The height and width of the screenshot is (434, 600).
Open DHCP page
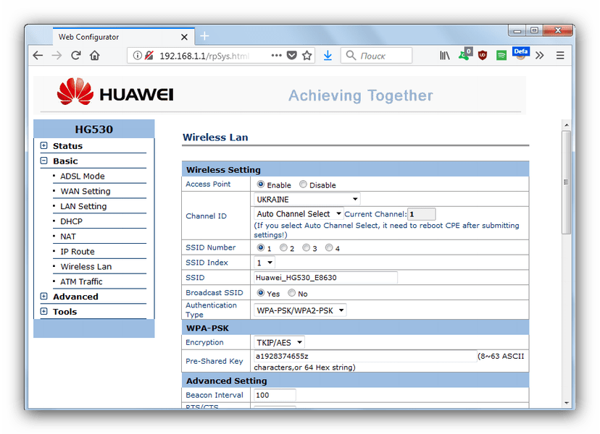click(71, 221)
